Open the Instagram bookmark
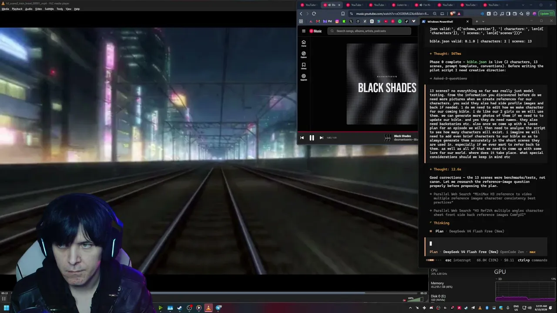 338,21
